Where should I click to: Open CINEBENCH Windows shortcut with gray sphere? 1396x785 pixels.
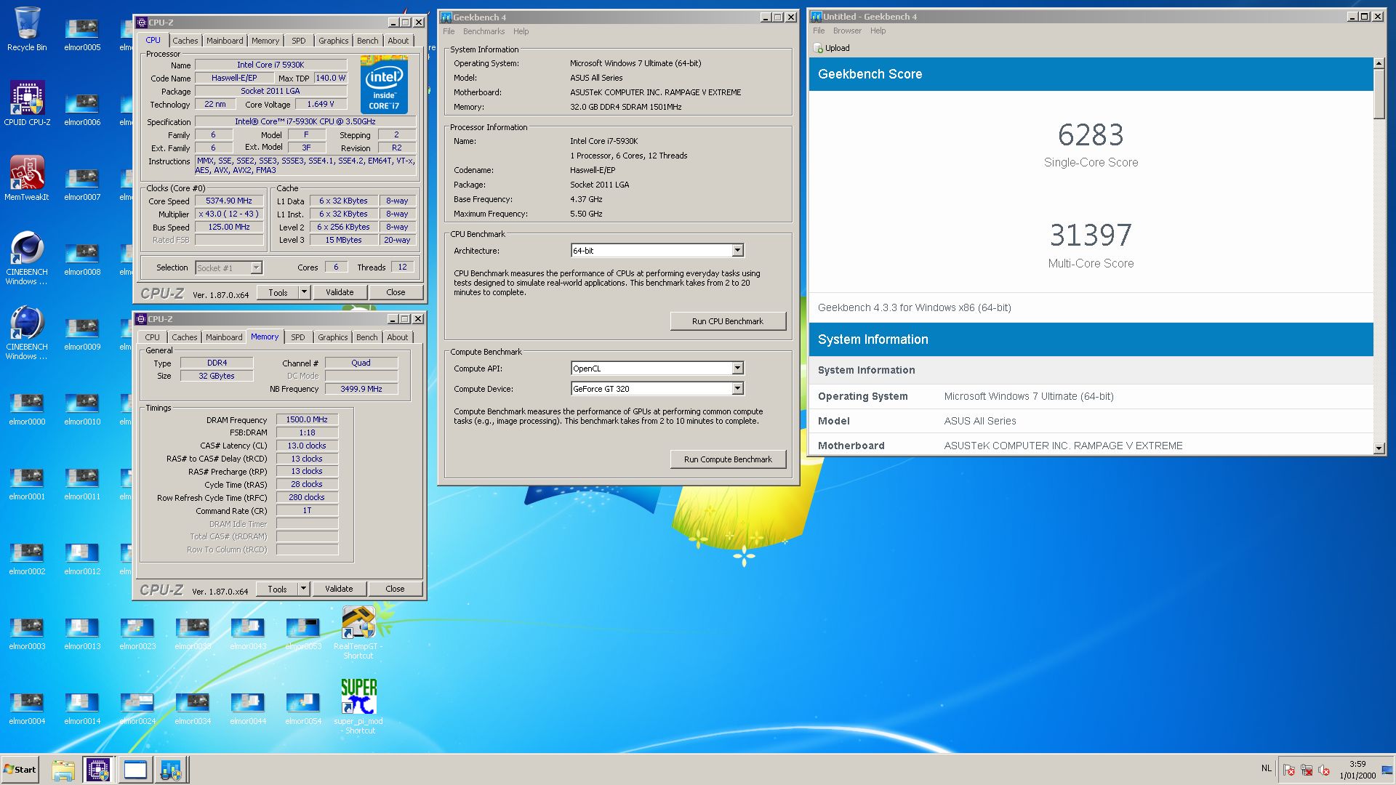(27, 257)
